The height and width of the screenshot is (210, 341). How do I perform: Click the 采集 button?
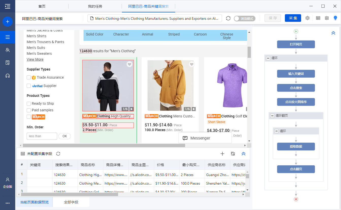tap(293, 18)
